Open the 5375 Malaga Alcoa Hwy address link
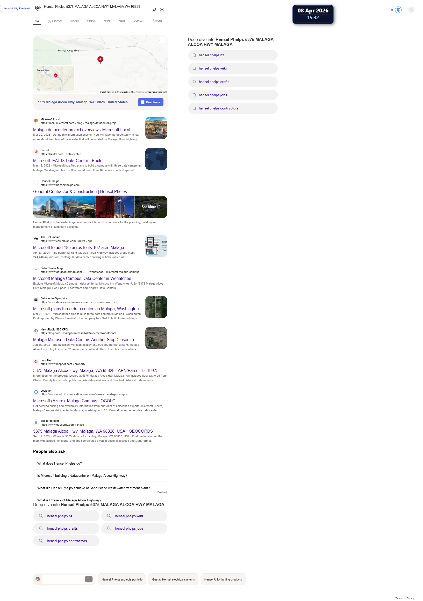423x601 pixels. pos(82,102)
